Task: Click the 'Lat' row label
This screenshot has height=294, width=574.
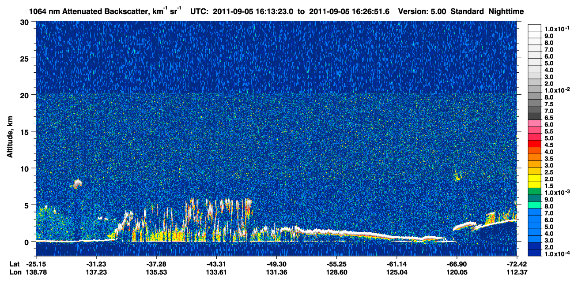Action: point(14,264)
